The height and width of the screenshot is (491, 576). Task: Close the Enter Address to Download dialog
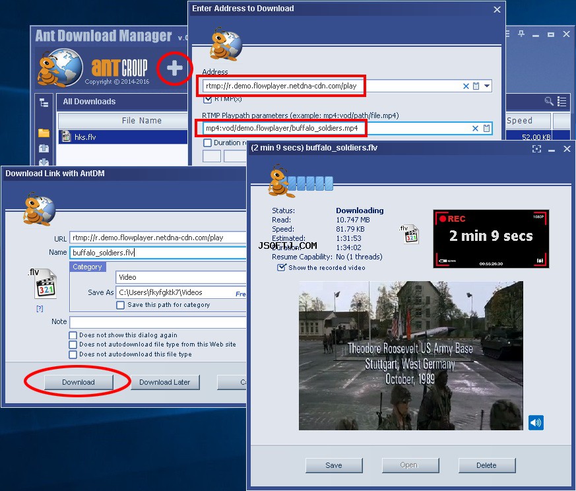pyautogui.click(x=497, y=9)
